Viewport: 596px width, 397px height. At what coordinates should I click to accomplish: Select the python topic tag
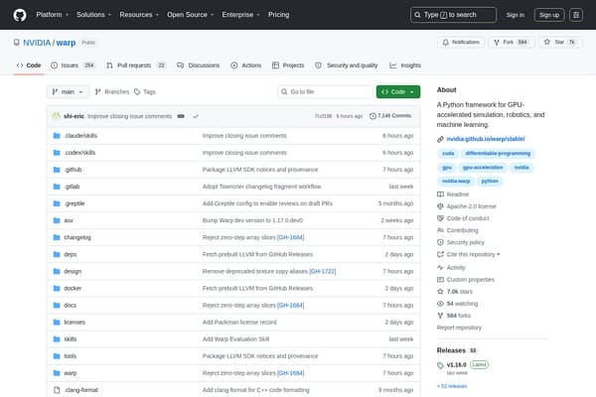(x=490, y=182)
